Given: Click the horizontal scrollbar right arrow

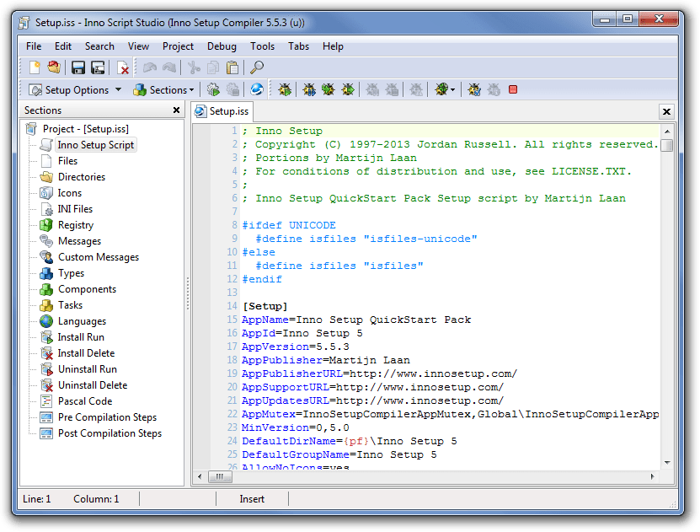Looking at the screenshot, I should point(652,476).
